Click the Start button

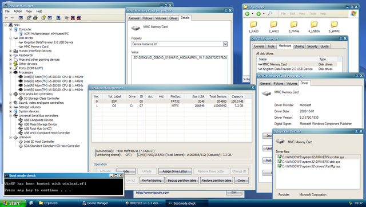click(13, 203)
